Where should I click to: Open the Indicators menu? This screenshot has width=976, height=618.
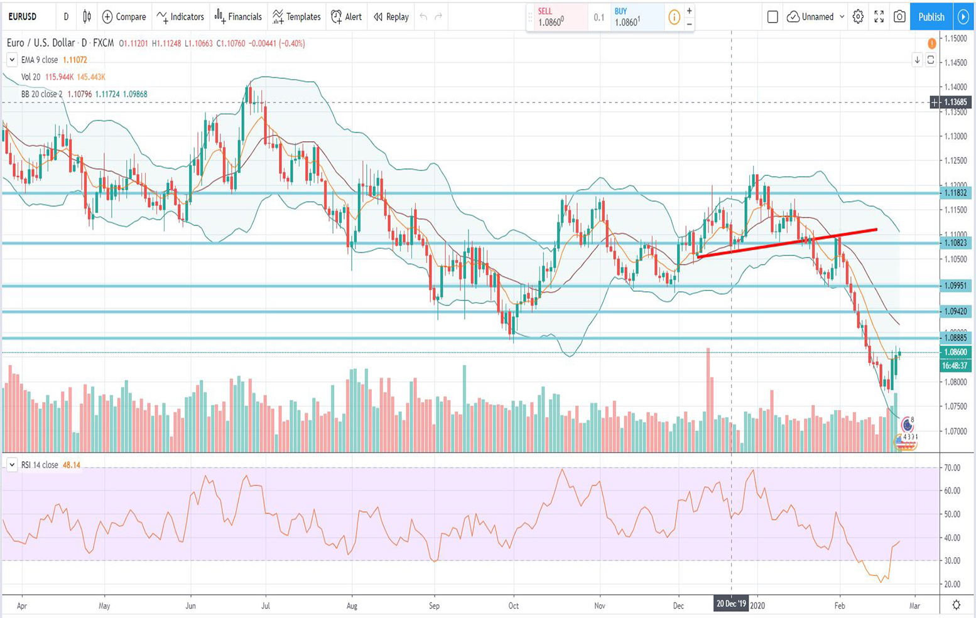point(180,17)
